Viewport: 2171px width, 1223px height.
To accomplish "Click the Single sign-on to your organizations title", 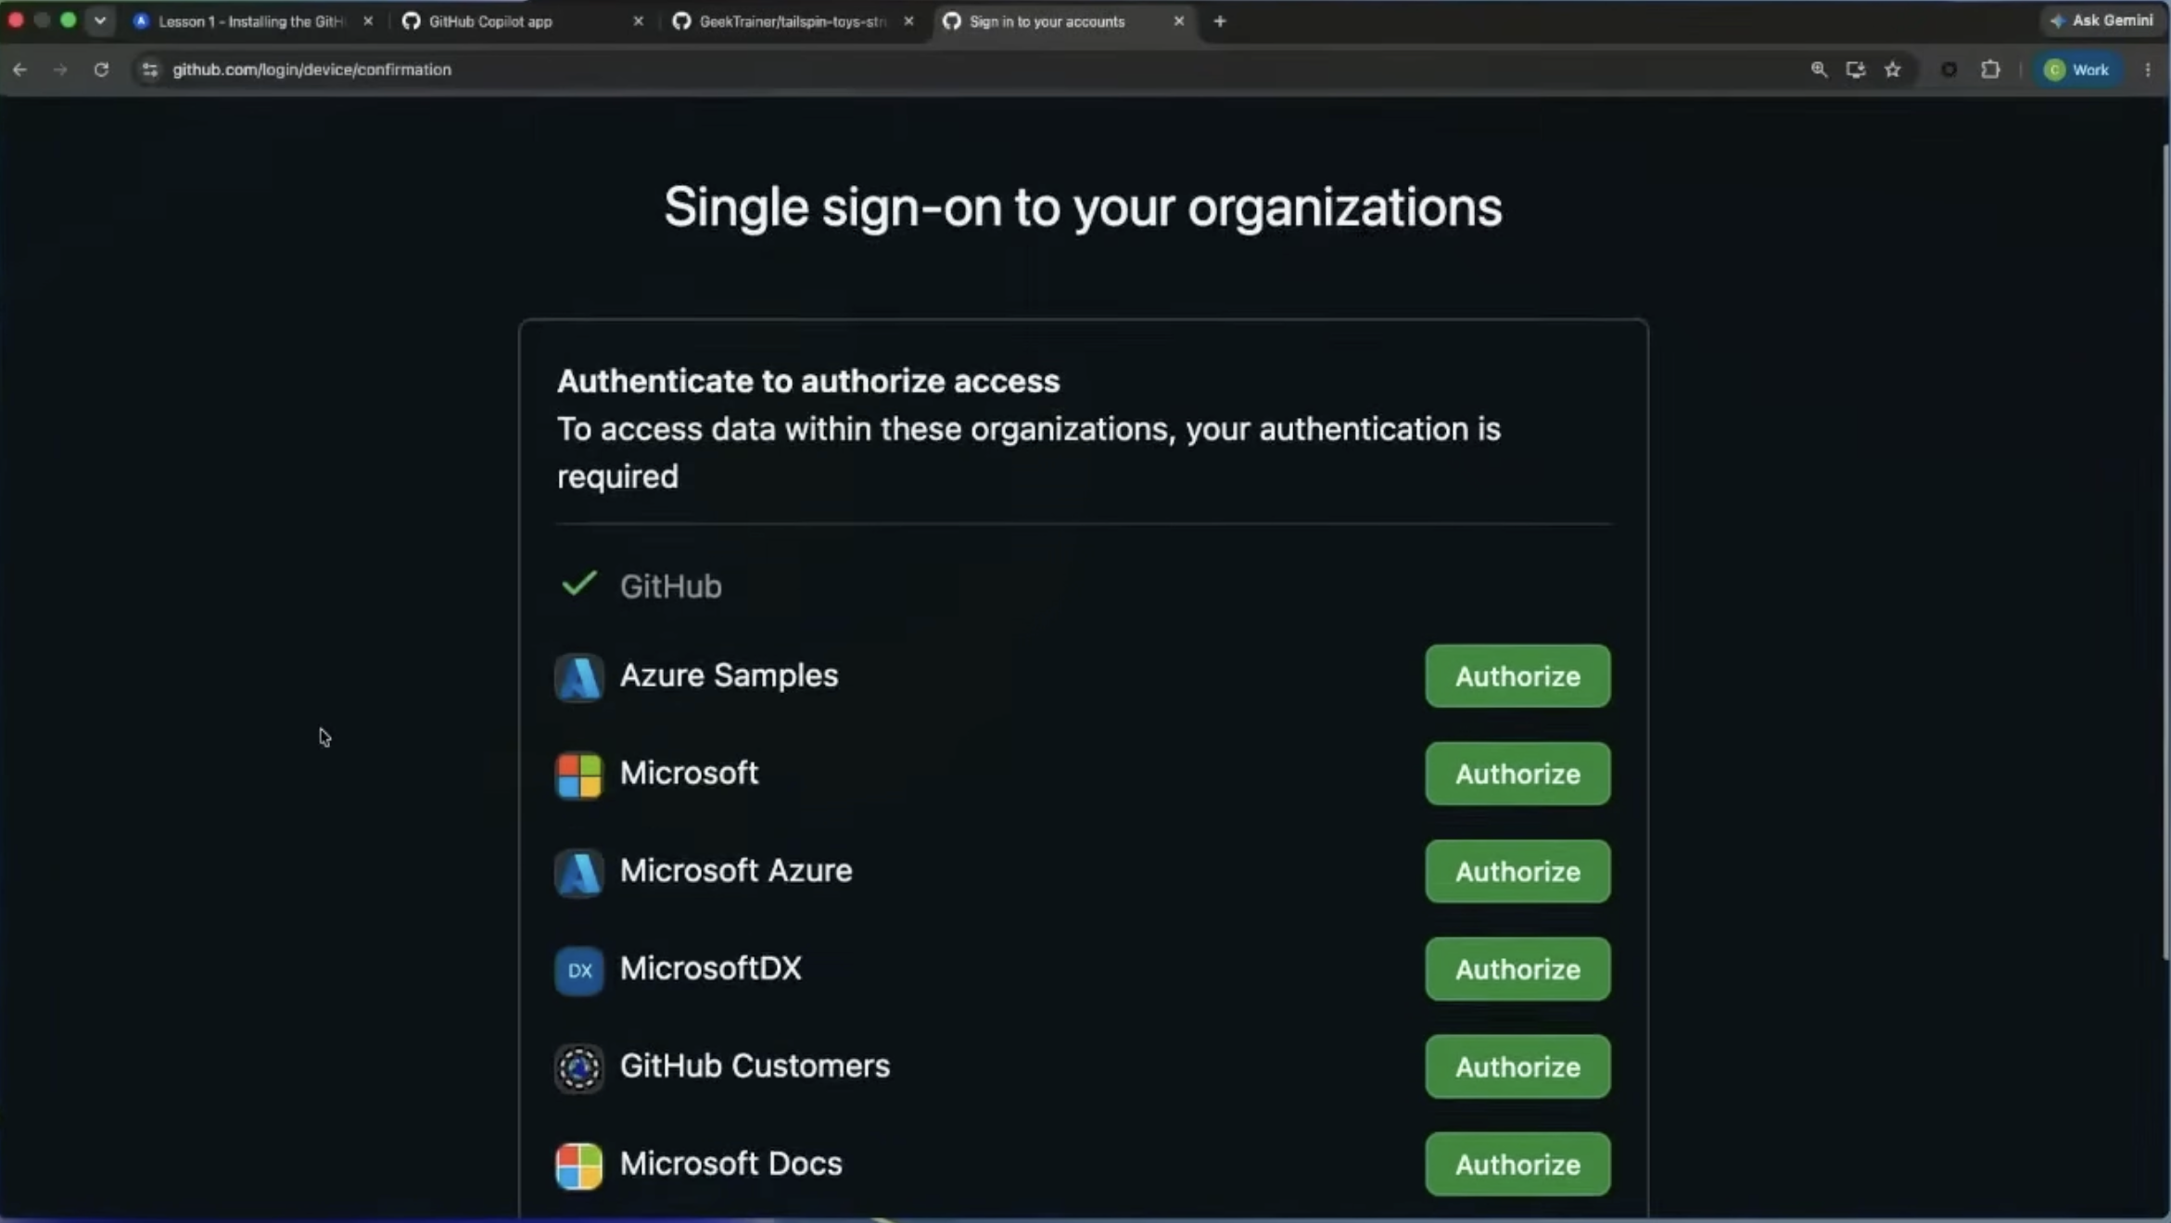I will tap(1083, 207).
